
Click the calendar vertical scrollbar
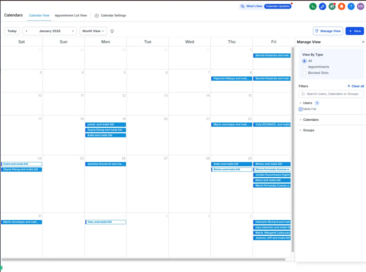293,150
